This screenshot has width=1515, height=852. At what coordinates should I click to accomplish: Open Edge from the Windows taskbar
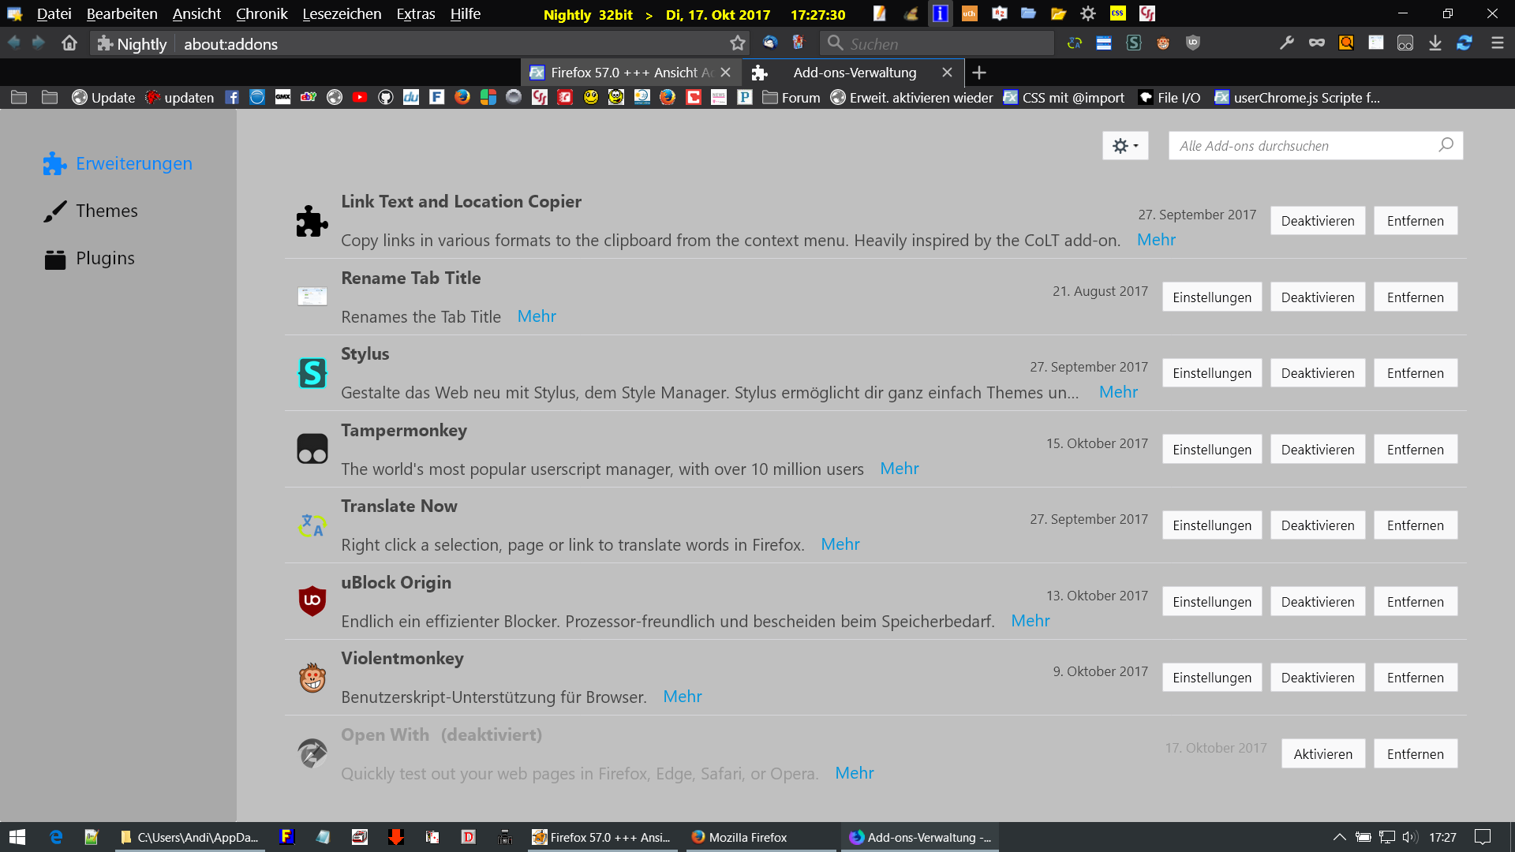click(x=55, y=837)
